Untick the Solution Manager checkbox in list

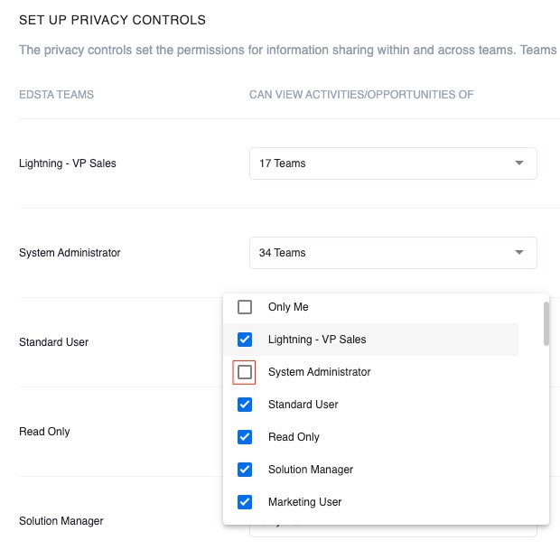coord(244,470)
